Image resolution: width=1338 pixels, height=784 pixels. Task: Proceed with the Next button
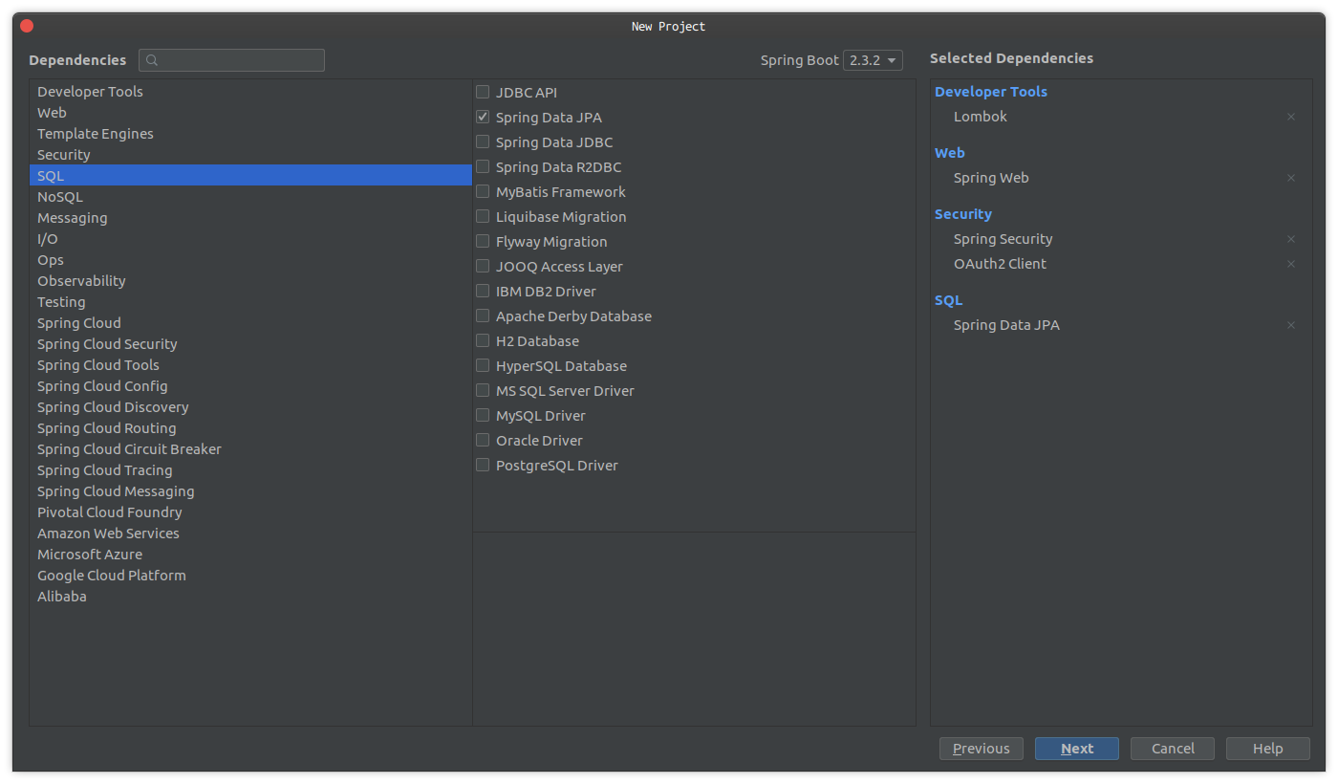point(1077,749)
